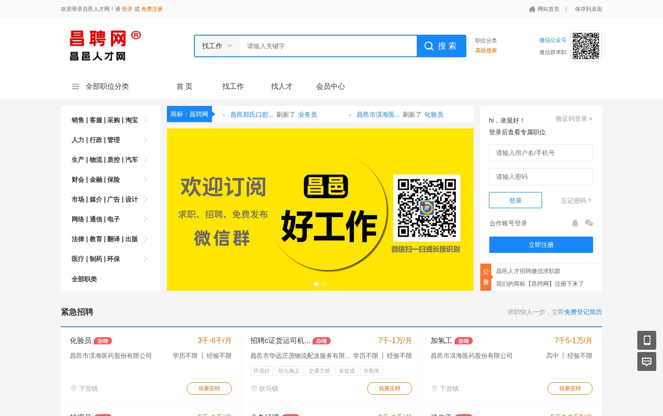Click the yellow 欢迎订阅 banner image
This screenshot has height=416, width=663.
(x=320, y=210)
